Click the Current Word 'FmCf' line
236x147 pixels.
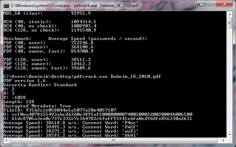71,127
